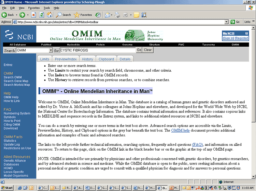Open the History globe icon
Viewport: 256px width, 191px height.
[x=98, y=15]
